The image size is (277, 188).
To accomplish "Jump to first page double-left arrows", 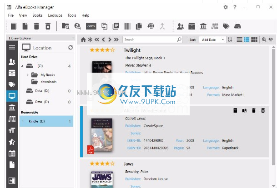I will point(96,40).
